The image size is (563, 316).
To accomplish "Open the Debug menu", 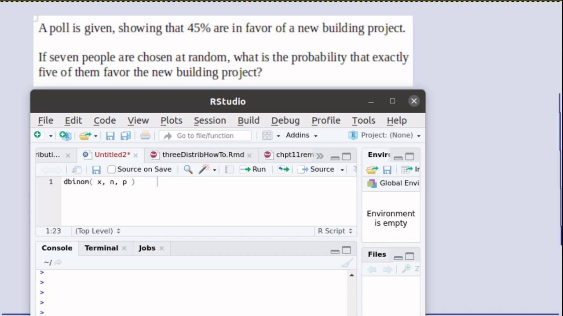I will [285, 120].
